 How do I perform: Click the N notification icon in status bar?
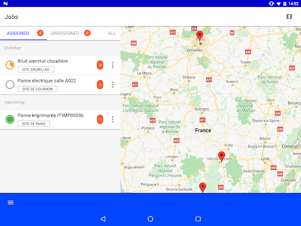[x=6, y=4]
